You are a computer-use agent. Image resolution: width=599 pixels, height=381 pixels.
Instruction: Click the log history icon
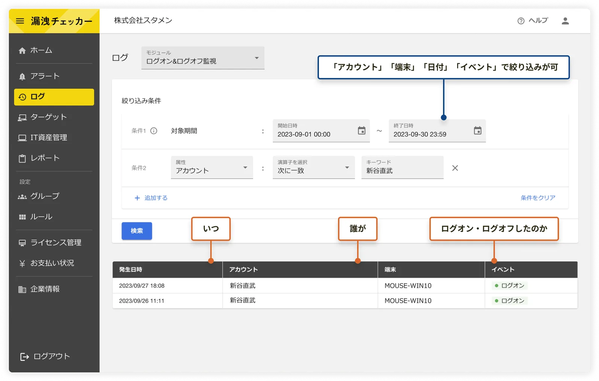(22, 97)
